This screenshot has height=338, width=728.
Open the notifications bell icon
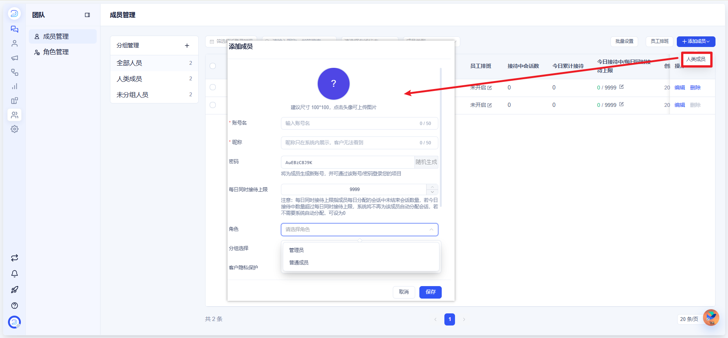(14, 274)
